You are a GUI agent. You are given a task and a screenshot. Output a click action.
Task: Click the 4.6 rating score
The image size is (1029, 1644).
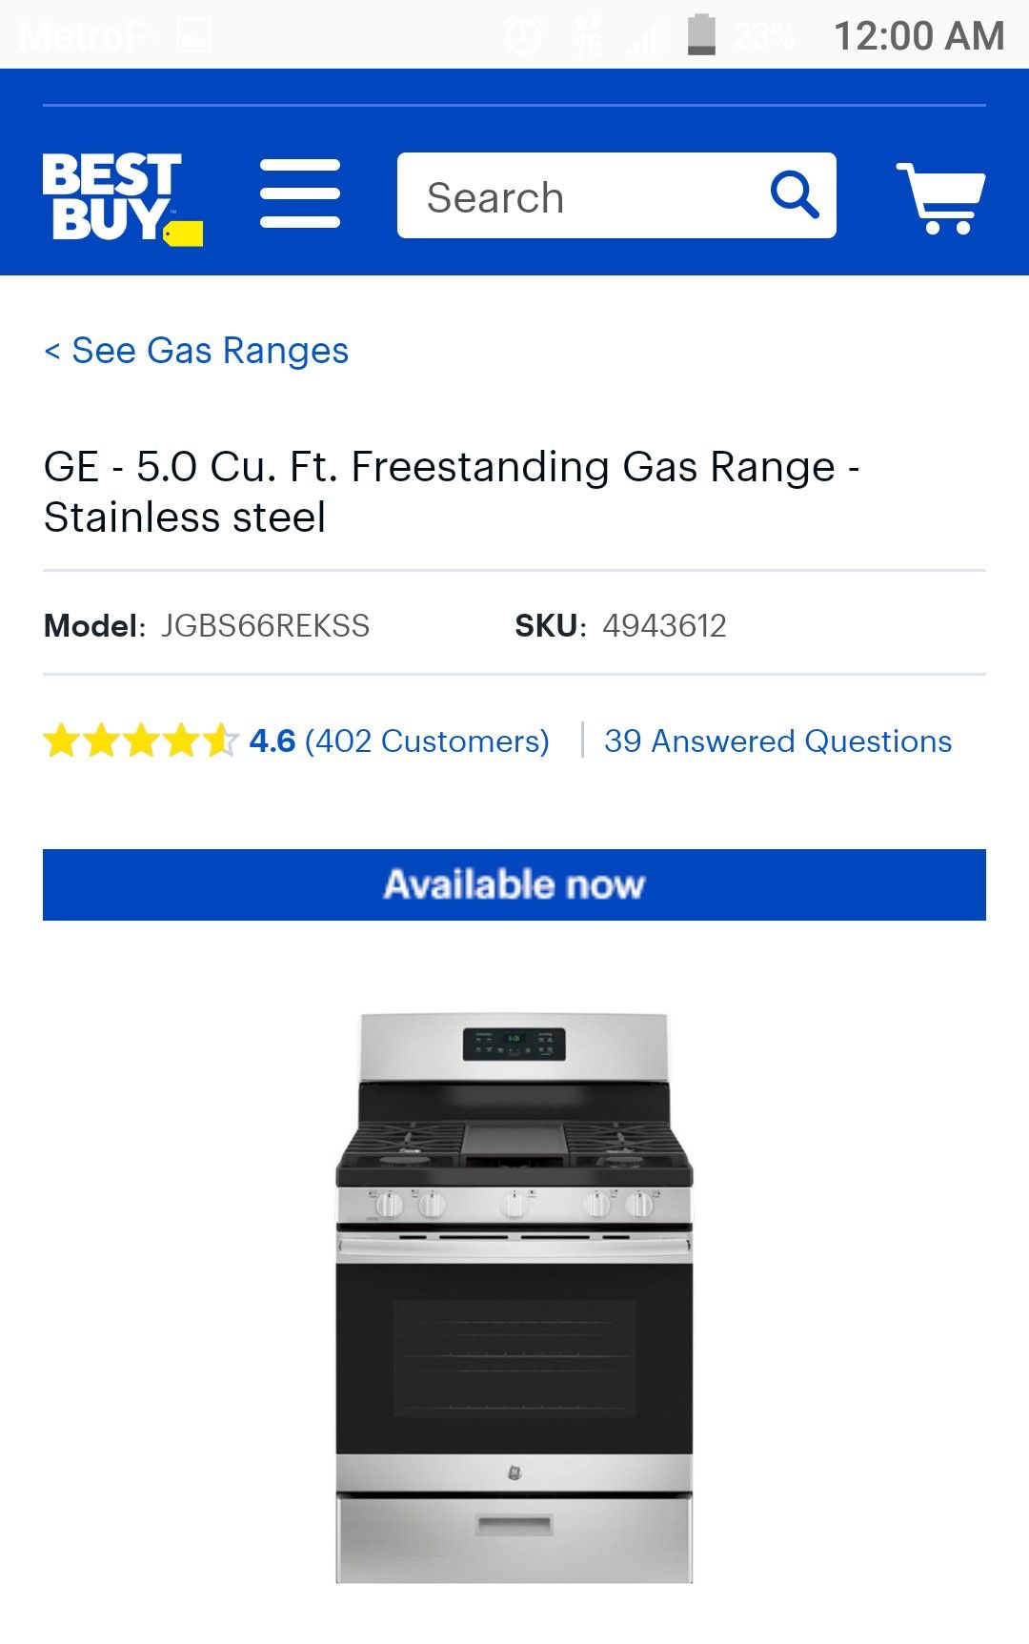272,741
